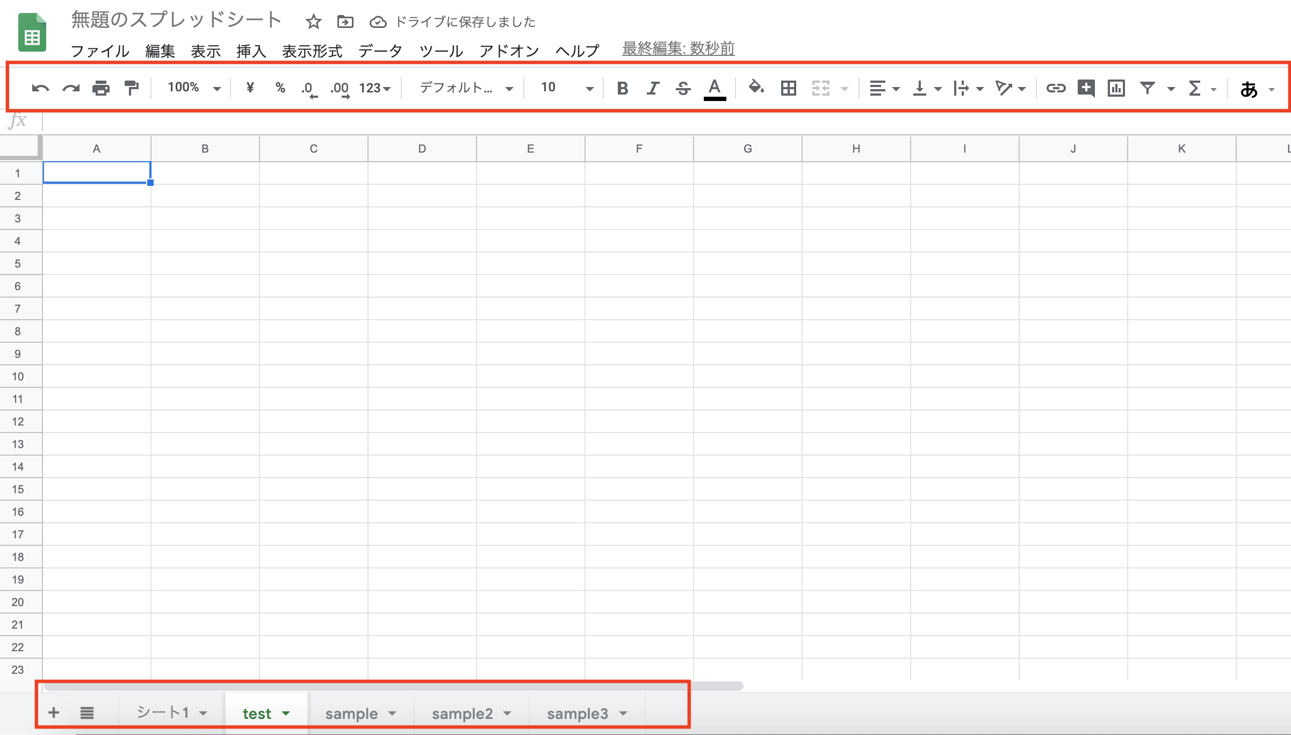The image size is (1291, 735).
Task: Click the Redo arrow icon
Action: (71, 88)
